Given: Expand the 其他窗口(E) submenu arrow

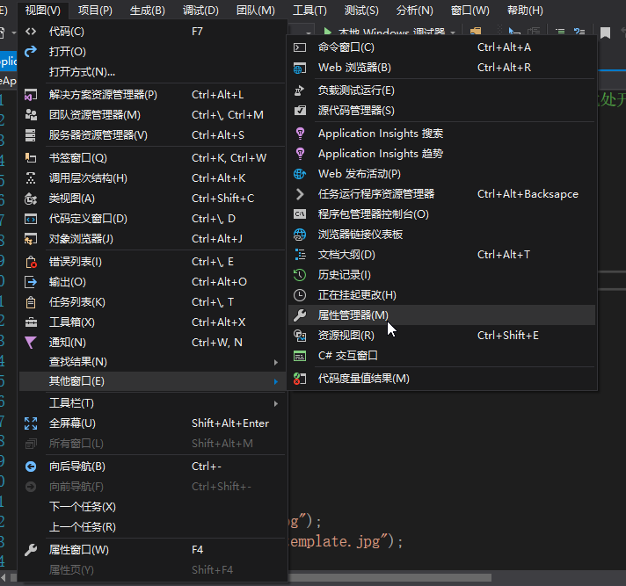Looking at the screenshot, I should 276,382.
